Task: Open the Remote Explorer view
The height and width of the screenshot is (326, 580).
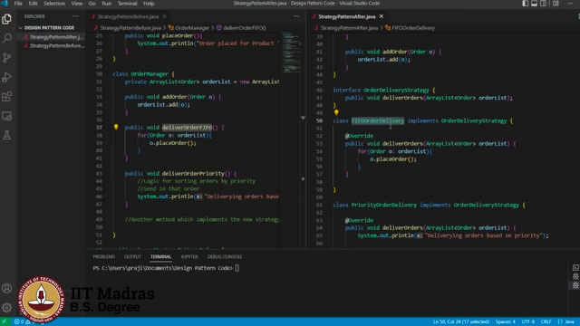Action: point(6,116)
